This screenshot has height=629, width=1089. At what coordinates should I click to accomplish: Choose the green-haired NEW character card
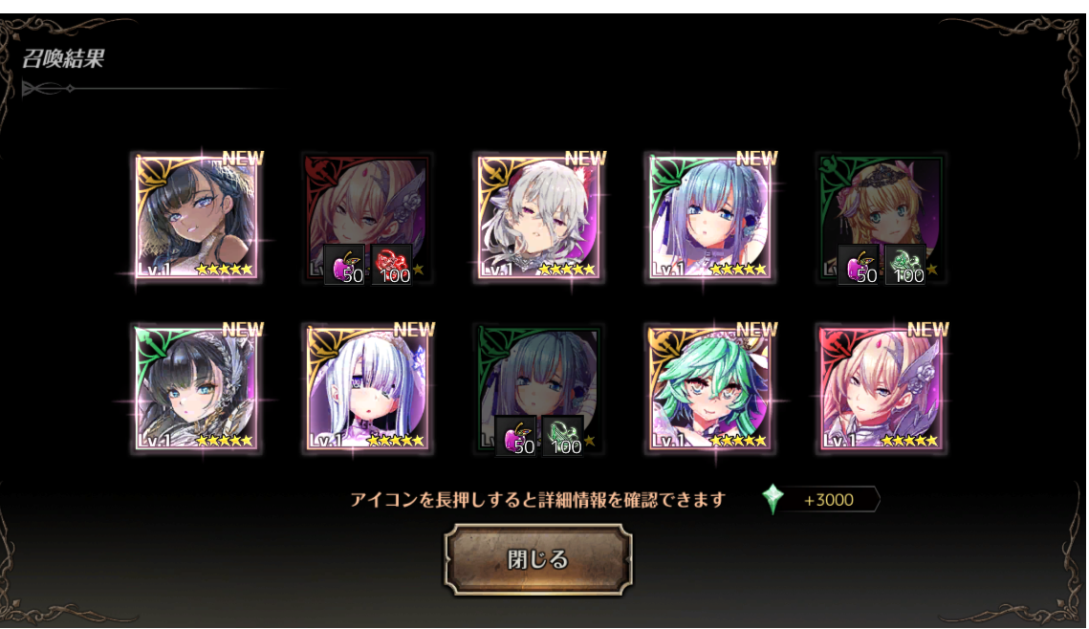[710, 388]
